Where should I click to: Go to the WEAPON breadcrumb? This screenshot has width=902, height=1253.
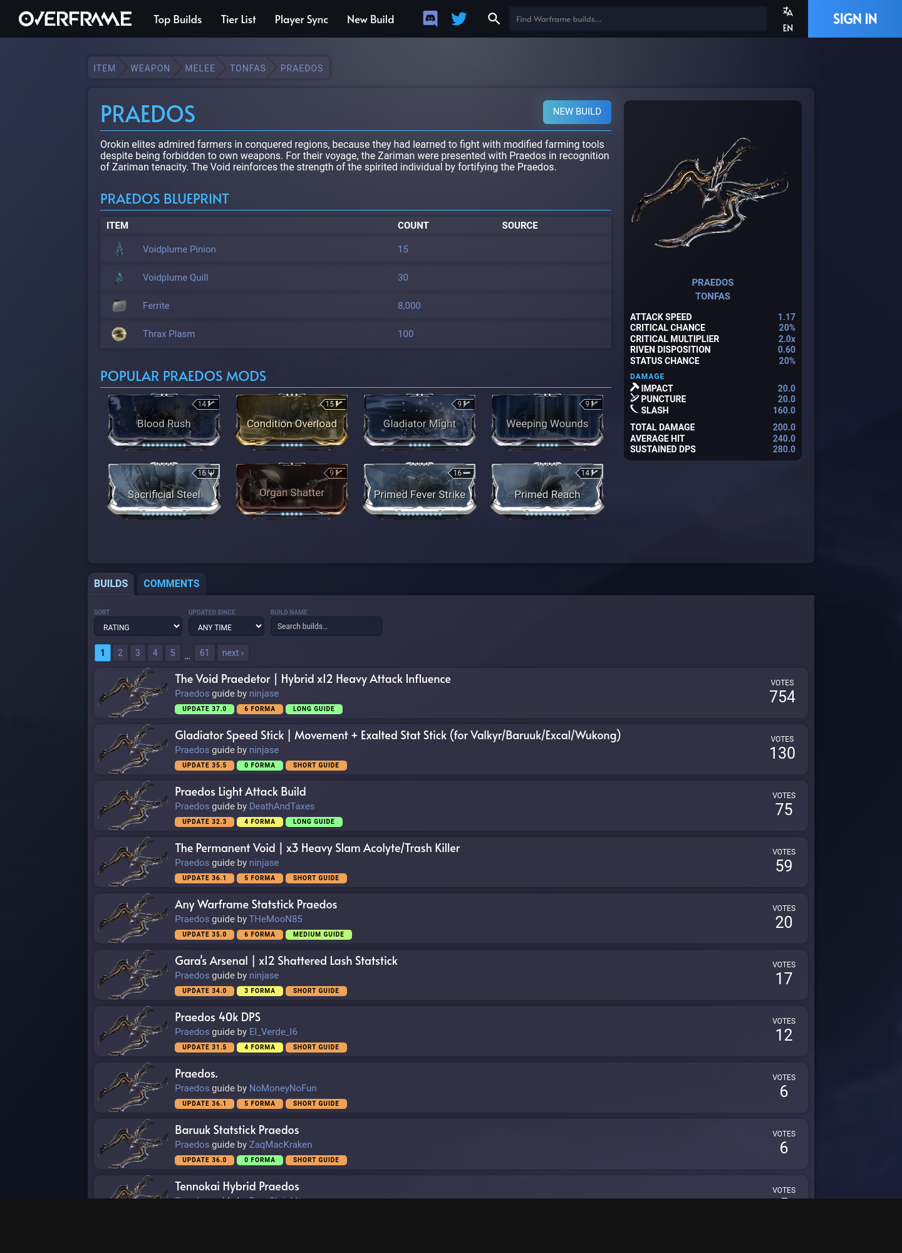point(150,68)
